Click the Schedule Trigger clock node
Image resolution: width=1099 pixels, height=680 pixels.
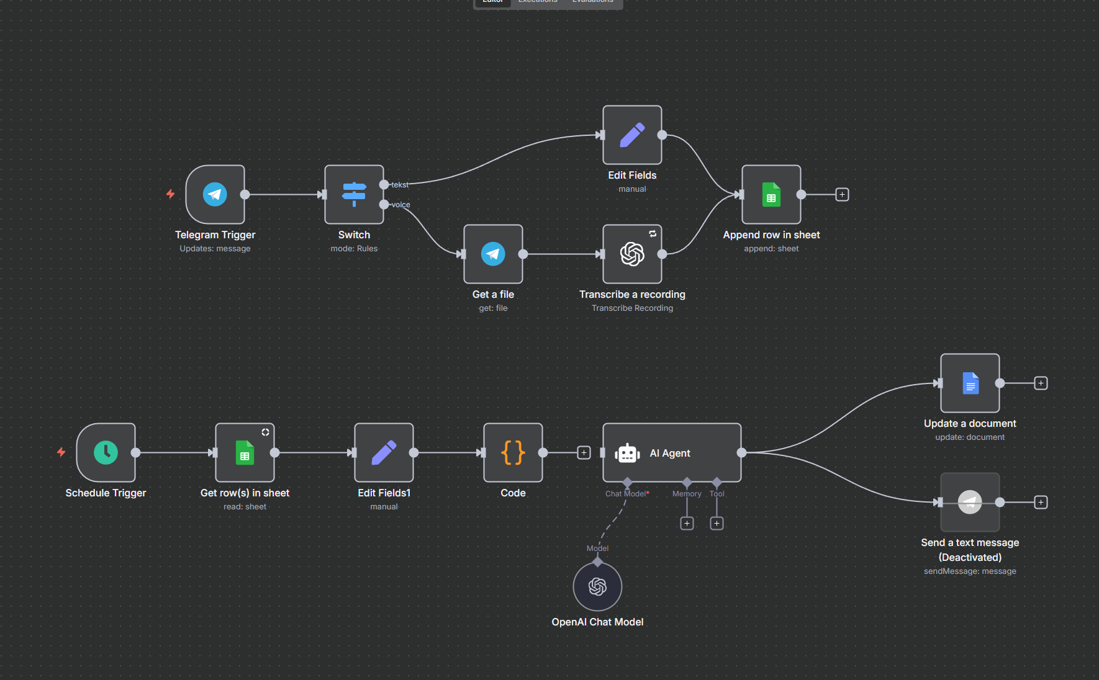tap(106, 452)
